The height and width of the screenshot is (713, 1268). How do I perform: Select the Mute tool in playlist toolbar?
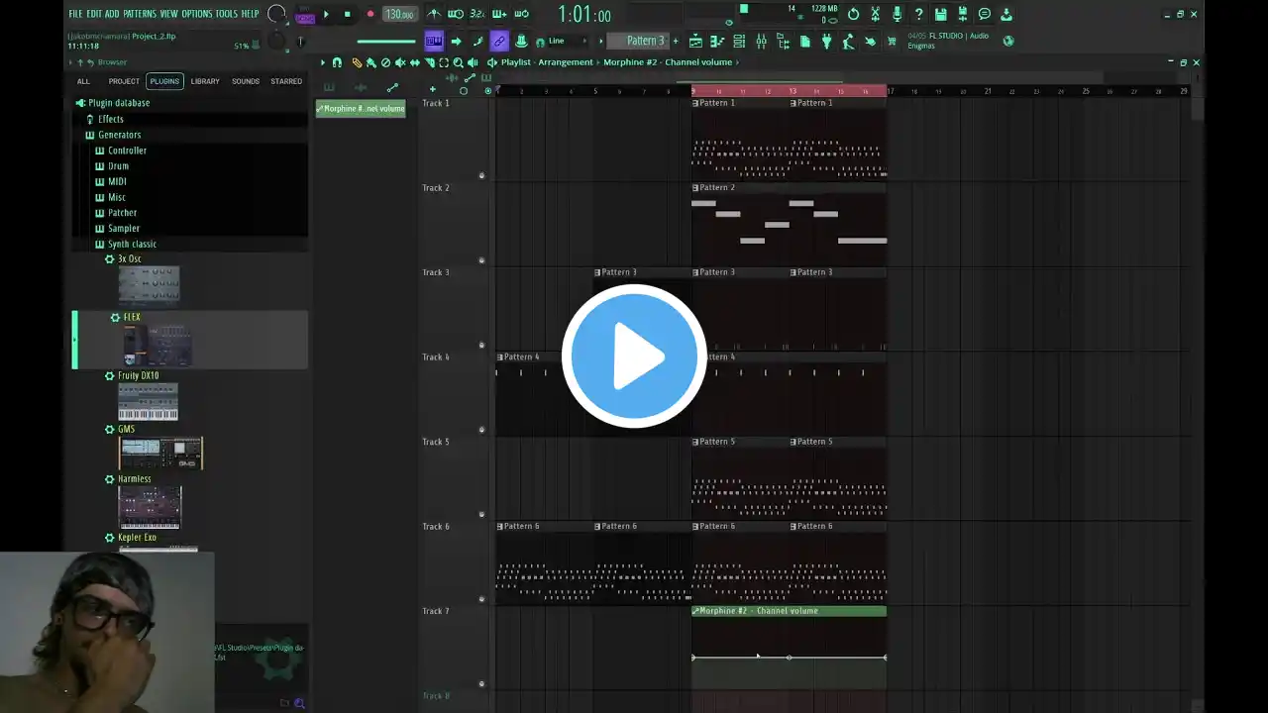click(400, 62)
